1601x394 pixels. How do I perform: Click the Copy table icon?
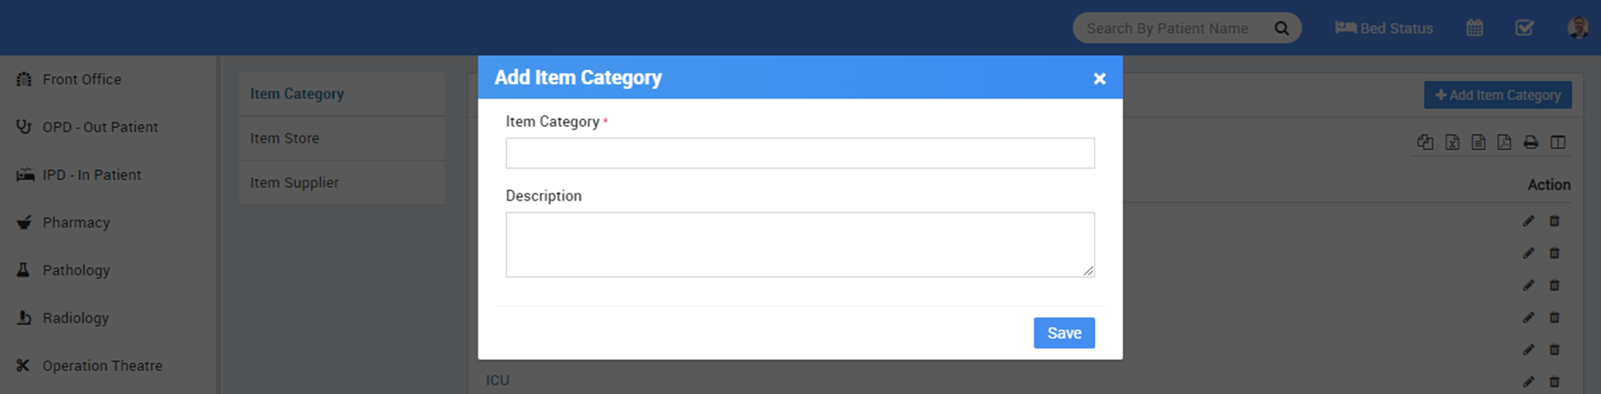coord(1425,142)
